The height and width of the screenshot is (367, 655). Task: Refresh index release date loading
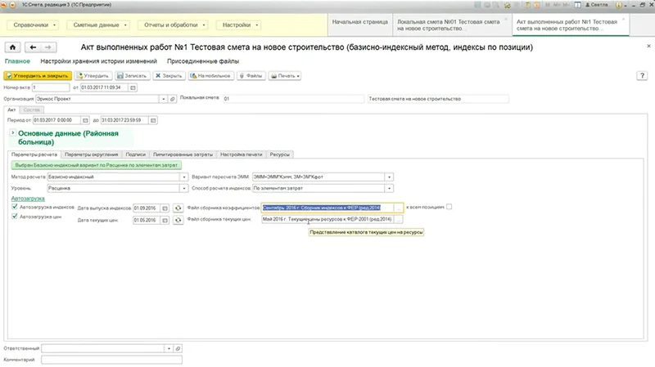coord(178,208)
